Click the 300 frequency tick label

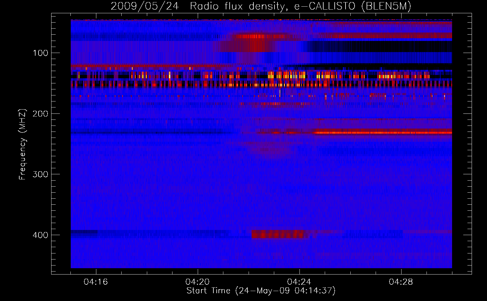[41, 175]
